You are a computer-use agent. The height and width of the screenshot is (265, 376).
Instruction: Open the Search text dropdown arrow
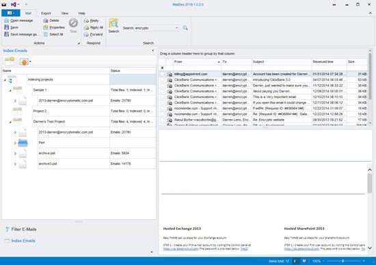click(177, 28)
